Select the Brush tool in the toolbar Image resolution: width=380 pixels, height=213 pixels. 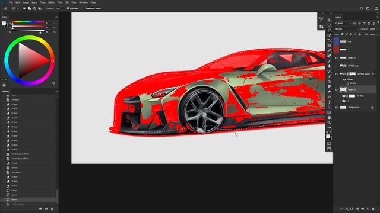[x=329, y=61]
